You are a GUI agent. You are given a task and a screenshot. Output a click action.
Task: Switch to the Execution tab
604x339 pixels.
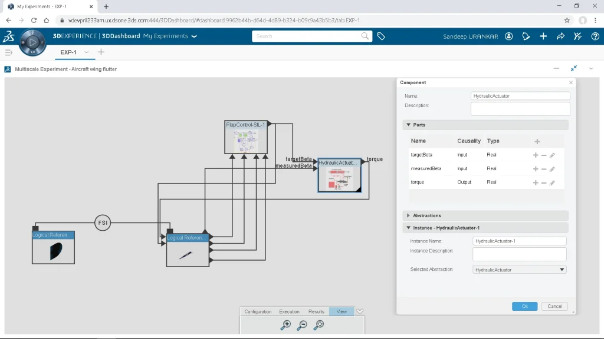[x=289, y=311]
